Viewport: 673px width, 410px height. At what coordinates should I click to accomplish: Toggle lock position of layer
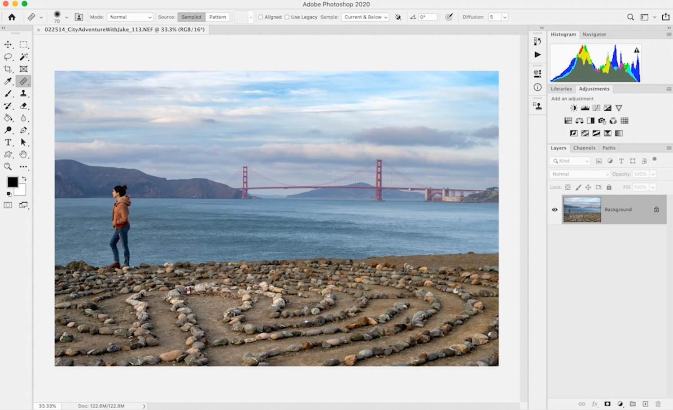pos(588,187)
